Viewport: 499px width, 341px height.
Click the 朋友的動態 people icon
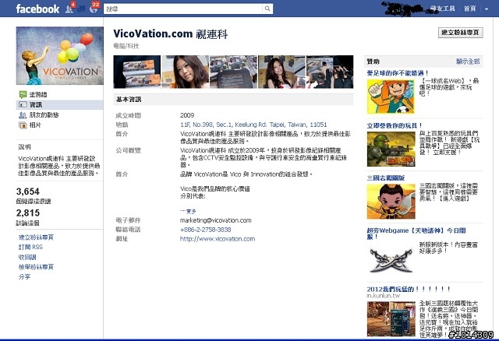23,114
